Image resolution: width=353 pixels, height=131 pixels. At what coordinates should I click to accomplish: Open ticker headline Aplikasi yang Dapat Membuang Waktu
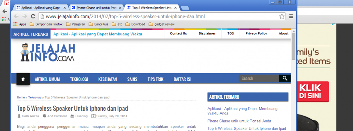[x=98, y=34]
